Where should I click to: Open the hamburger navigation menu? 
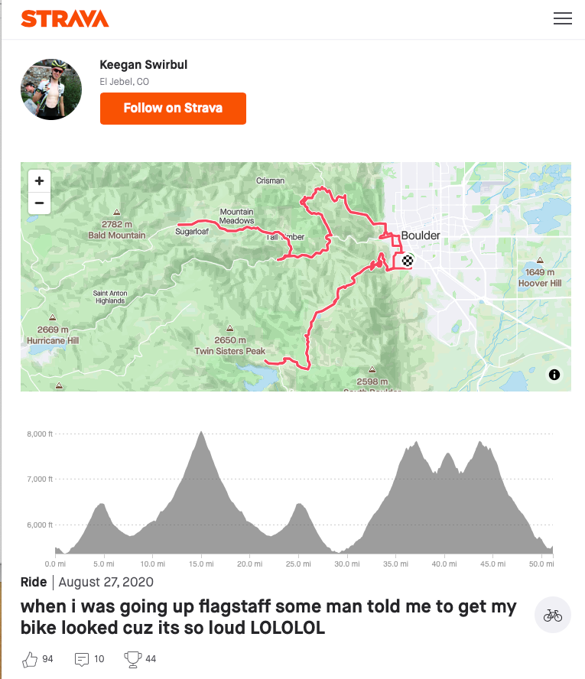tap(563, 19)
